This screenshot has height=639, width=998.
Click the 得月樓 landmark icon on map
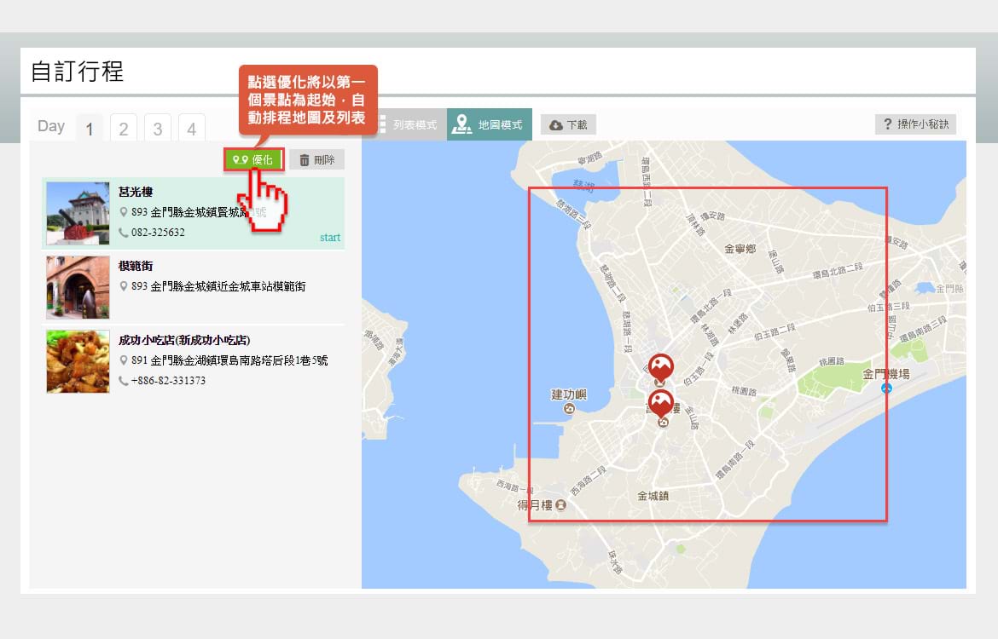(560, 505)
